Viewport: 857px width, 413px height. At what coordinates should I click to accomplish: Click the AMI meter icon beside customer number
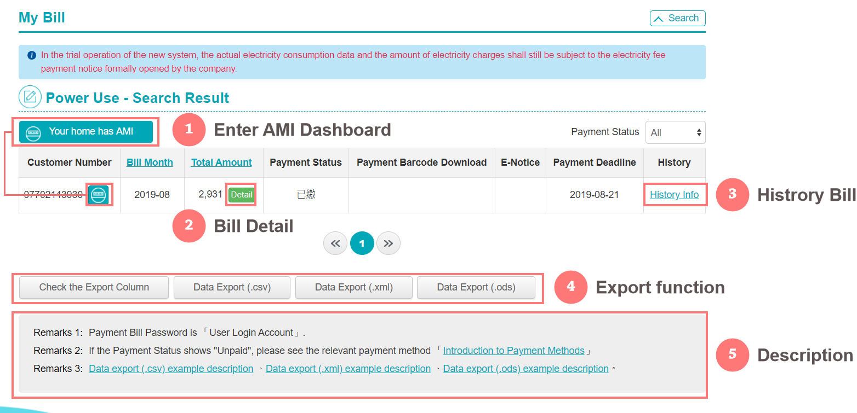click(x=99, y=195)
